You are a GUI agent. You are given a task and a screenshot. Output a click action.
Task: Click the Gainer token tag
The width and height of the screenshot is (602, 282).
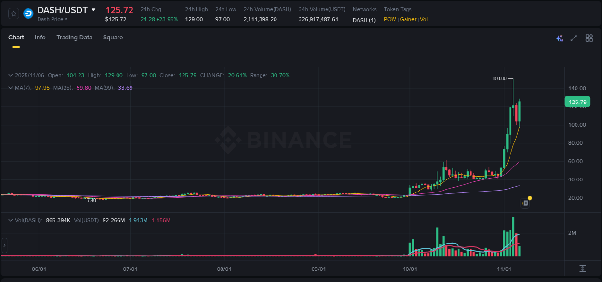[408, 19]
